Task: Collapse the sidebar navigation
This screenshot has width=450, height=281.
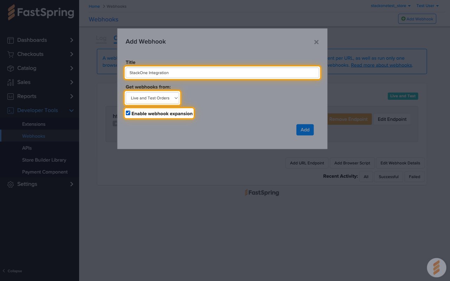Action: [x=12, y=271]
